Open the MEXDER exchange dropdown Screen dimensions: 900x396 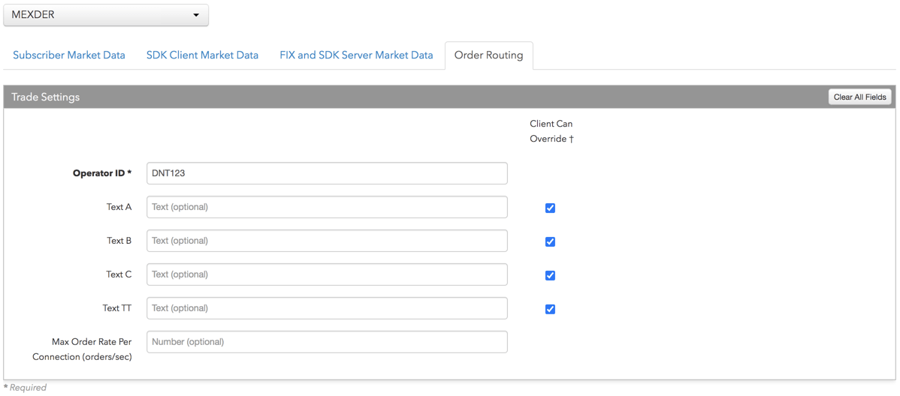[106, 16]
